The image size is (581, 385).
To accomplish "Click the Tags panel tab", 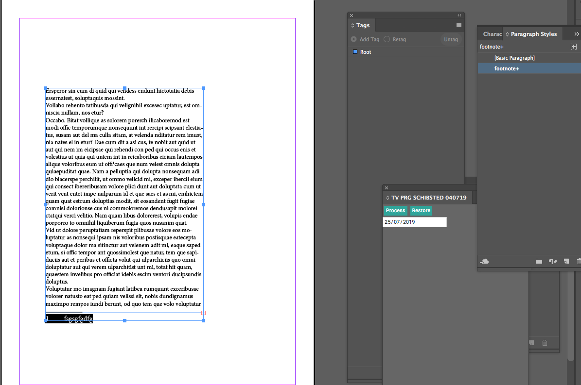I will pyautogui.click(x=362, y=25).
